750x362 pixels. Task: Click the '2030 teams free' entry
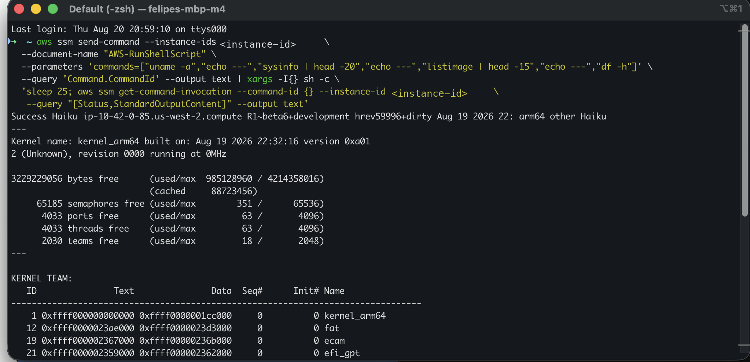point(80,241)
